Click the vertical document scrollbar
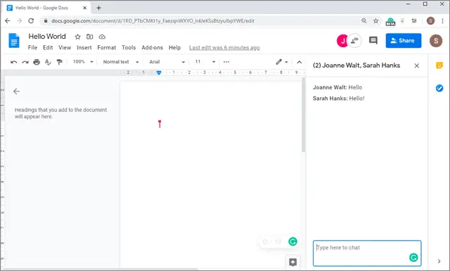This screenshot has height=271, width=450. coord(303,115)
